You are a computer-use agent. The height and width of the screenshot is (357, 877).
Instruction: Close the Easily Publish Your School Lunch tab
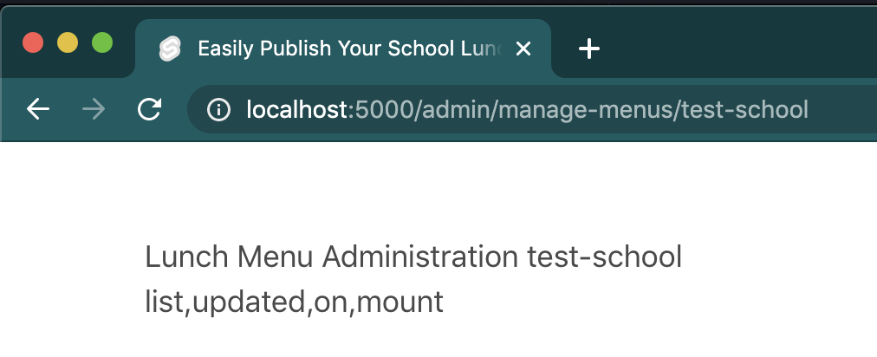point(523,49)
